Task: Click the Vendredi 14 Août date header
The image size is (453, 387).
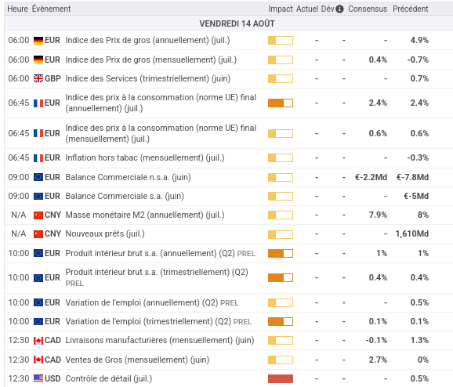Action: 237,24
